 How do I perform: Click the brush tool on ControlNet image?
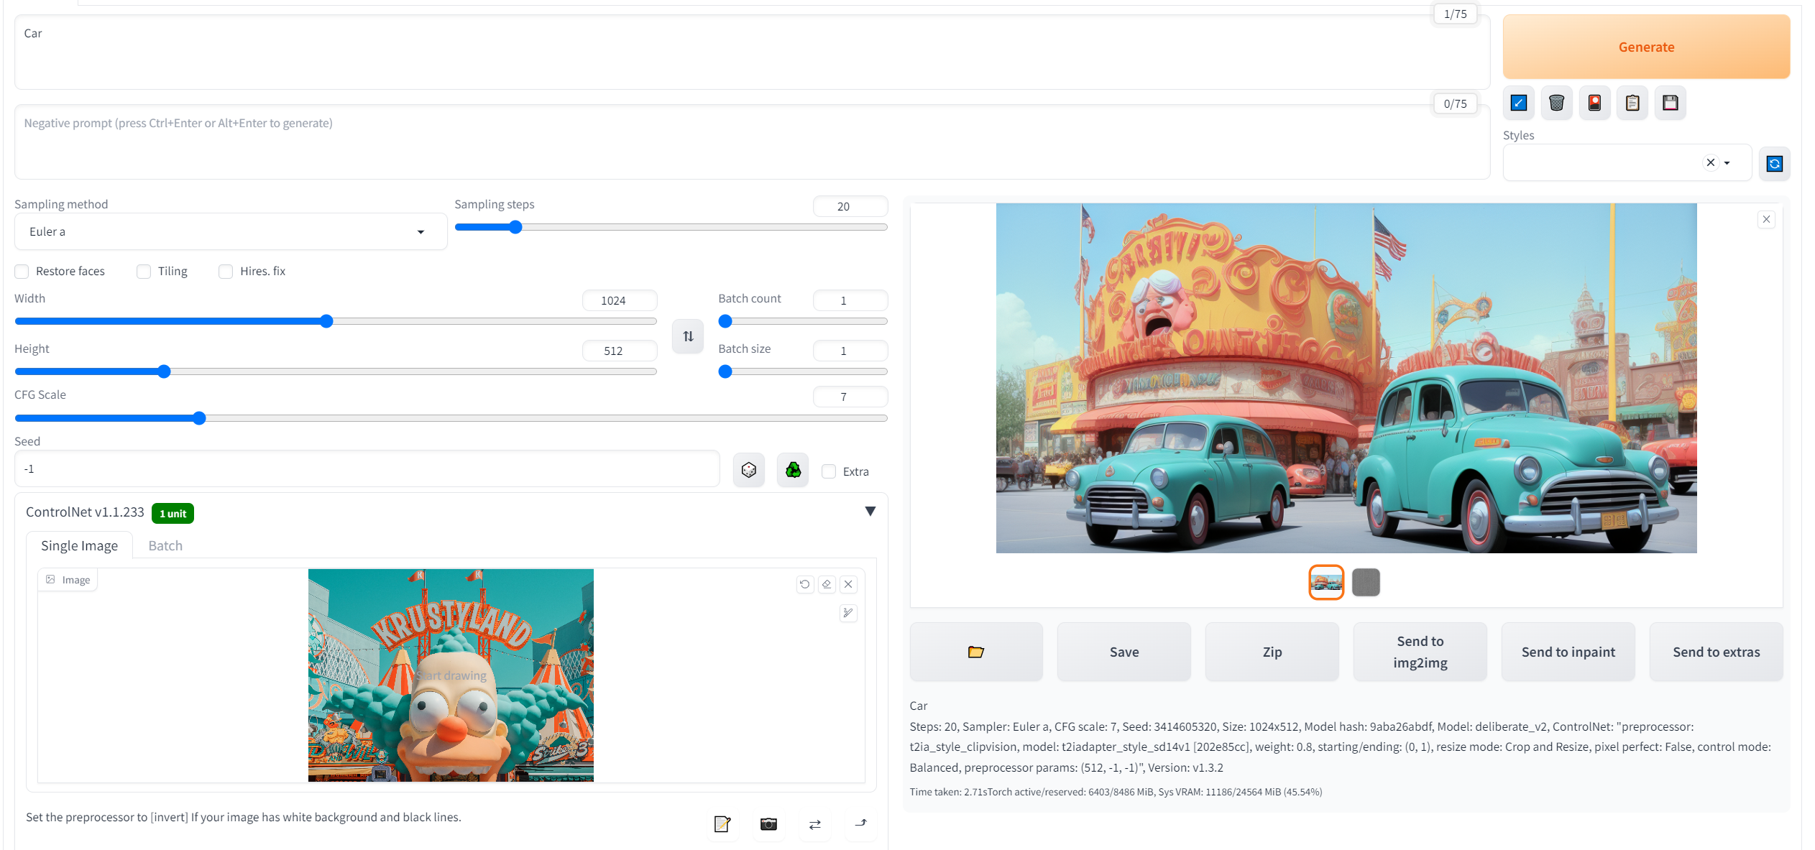tap(848, 613)
